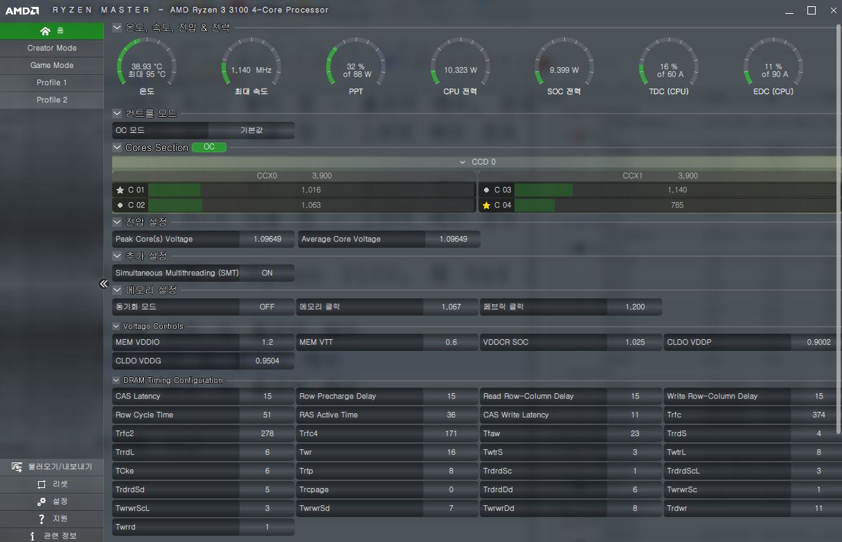Collapse the Voltage Controls section

(x=116, y=326)
